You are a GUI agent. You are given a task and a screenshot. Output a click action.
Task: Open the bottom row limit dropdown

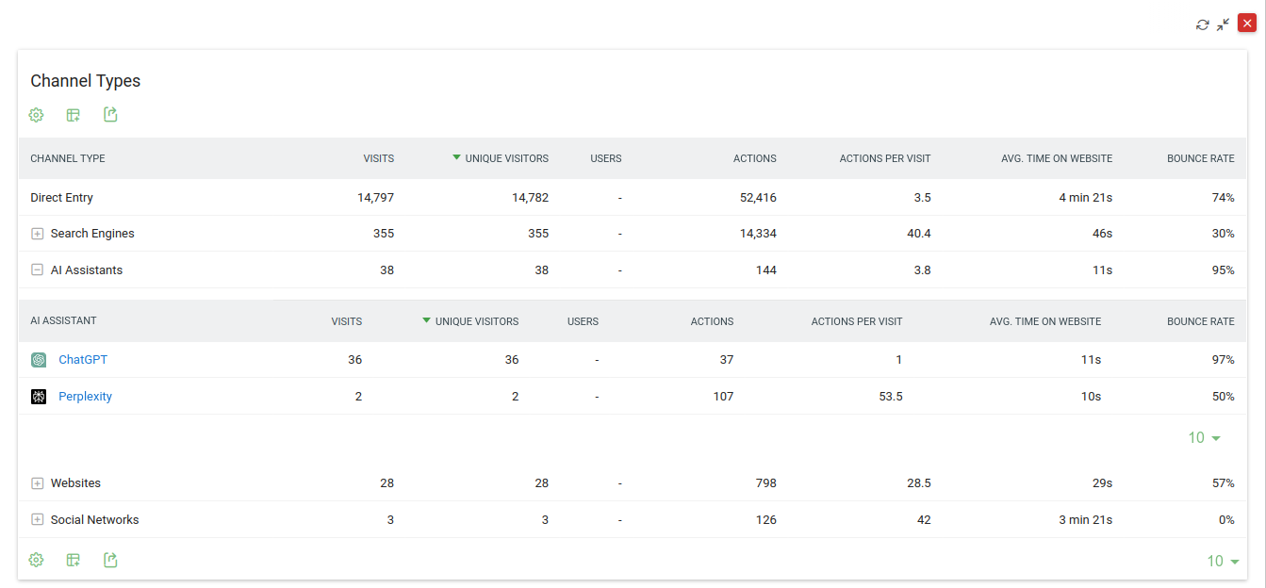click(x=1223, y=562)
